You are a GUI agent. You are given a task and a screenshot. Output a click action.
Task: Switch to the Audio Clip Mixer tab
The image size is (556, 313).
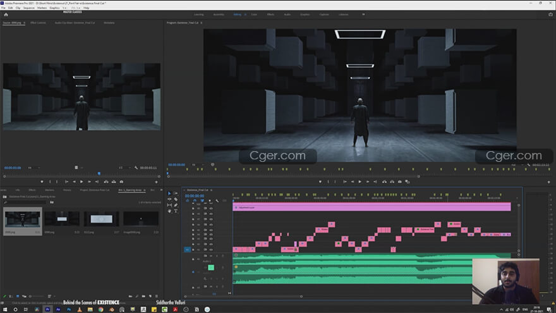pyautogui.click(x=75, y=23)
